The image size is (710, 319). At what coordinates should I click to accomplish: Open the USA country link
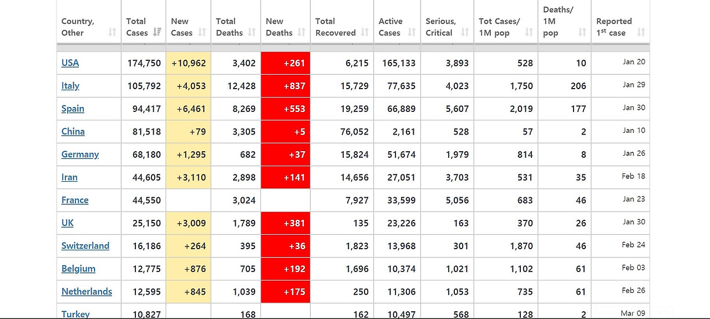click(70, 63)
